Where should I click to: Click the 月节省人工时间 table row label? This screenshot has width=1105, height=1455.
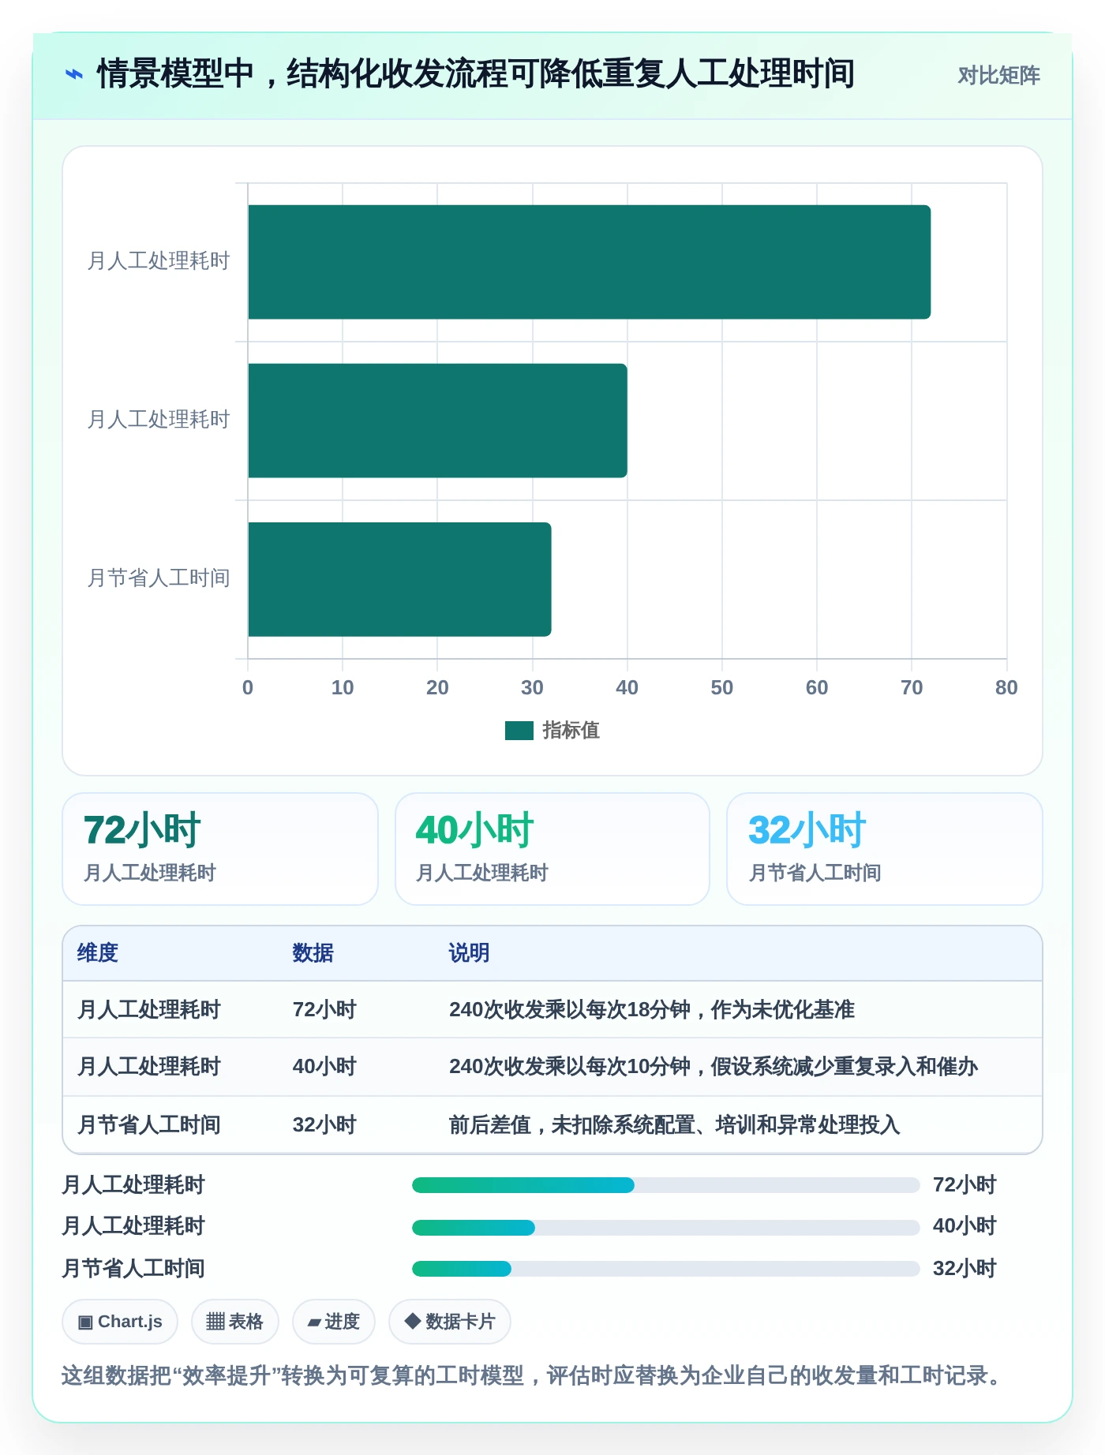[148, 1125]
